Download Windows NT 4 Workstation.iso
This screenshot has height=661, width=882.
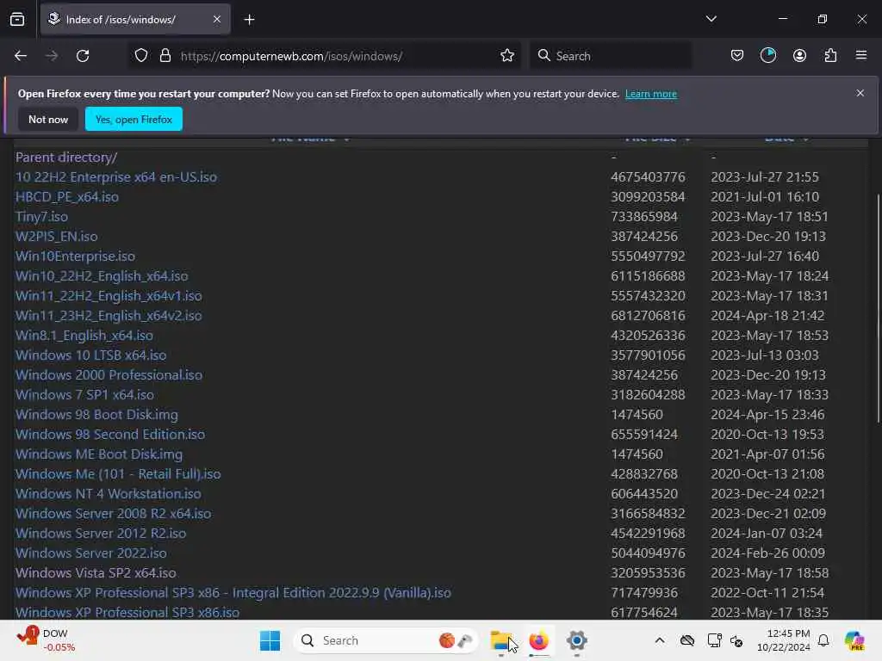109,493
